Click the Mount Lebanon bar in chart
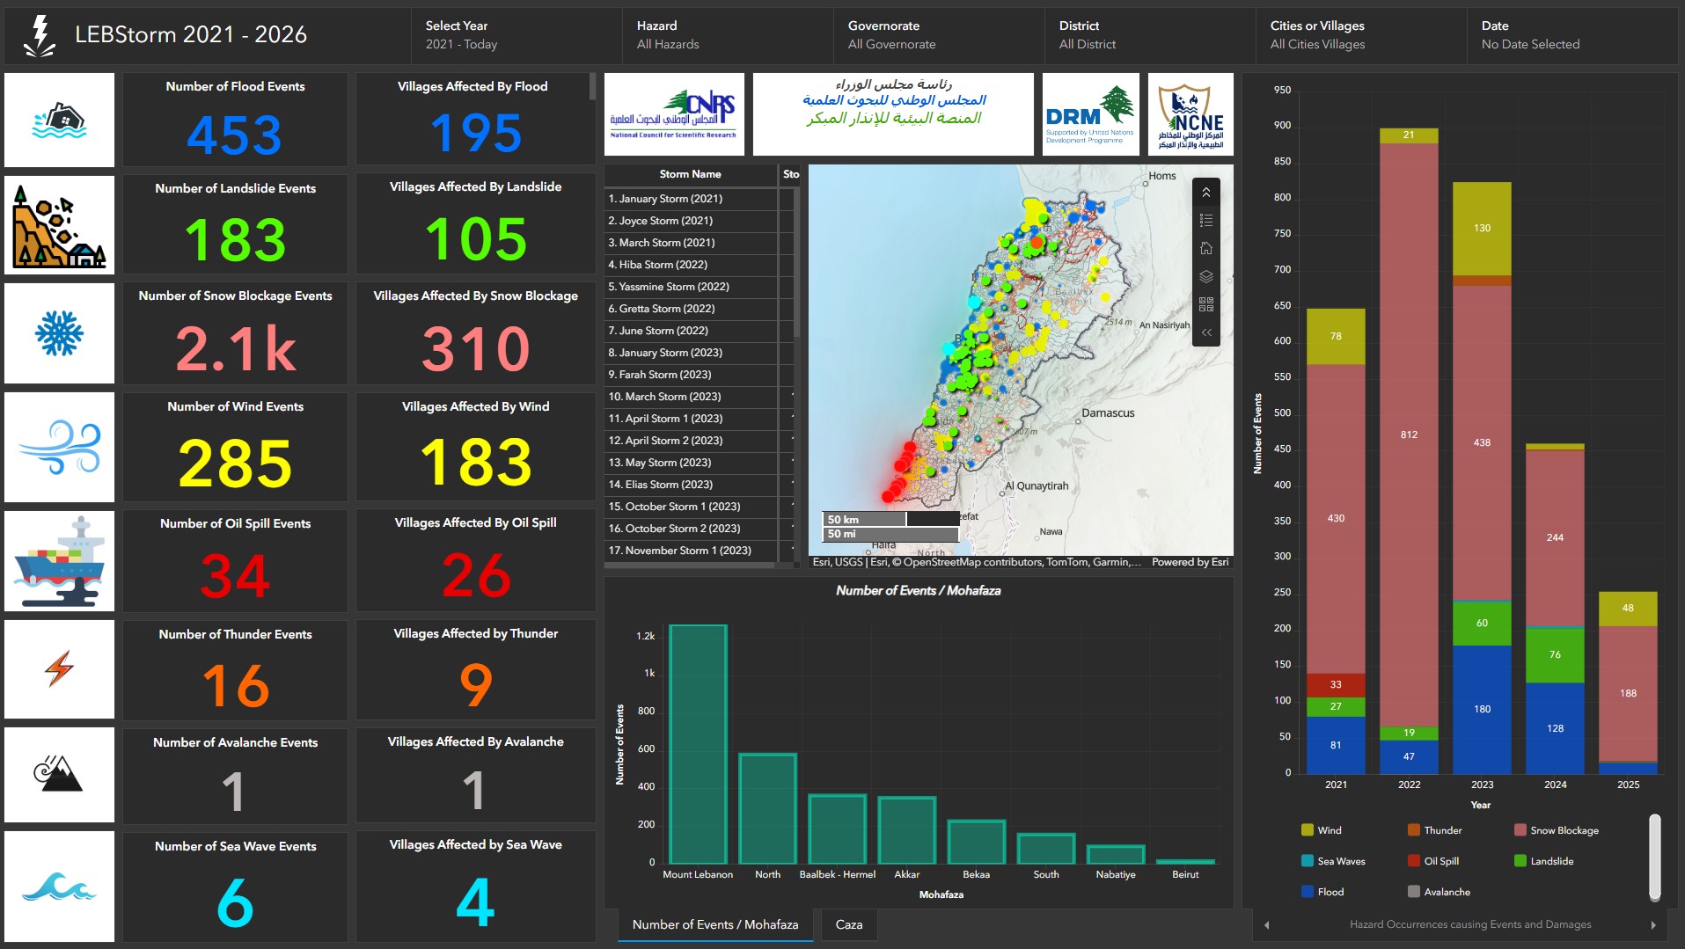The image size is (1685, 949). click(698, 743)
